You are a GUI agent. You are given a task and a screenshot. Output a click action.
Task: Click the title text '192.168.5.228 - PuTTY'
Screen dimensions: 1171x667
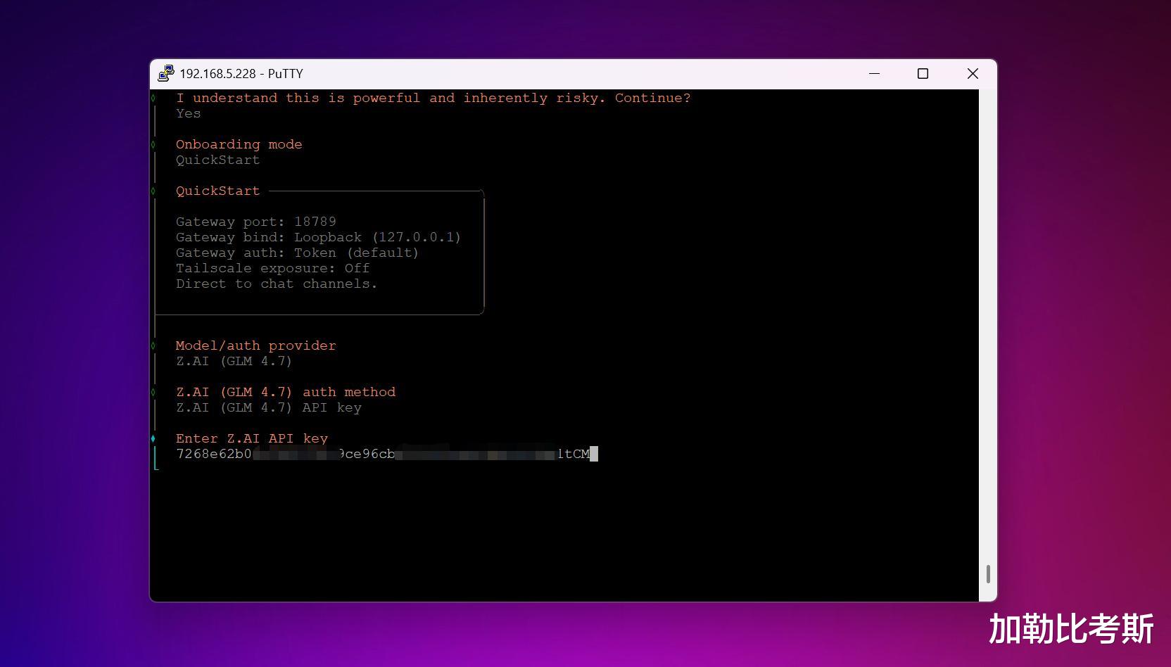241,74
